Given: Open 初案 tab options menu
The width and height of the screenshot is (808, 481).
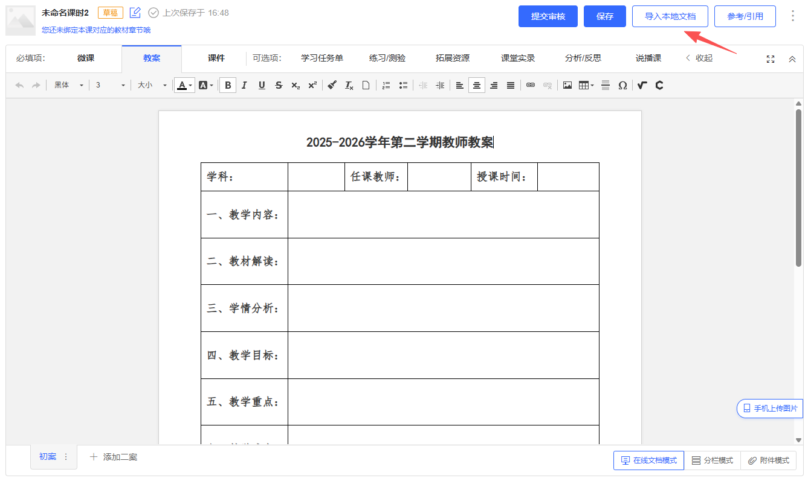Looking at the screenshot, I should click(x=66, y=457).
